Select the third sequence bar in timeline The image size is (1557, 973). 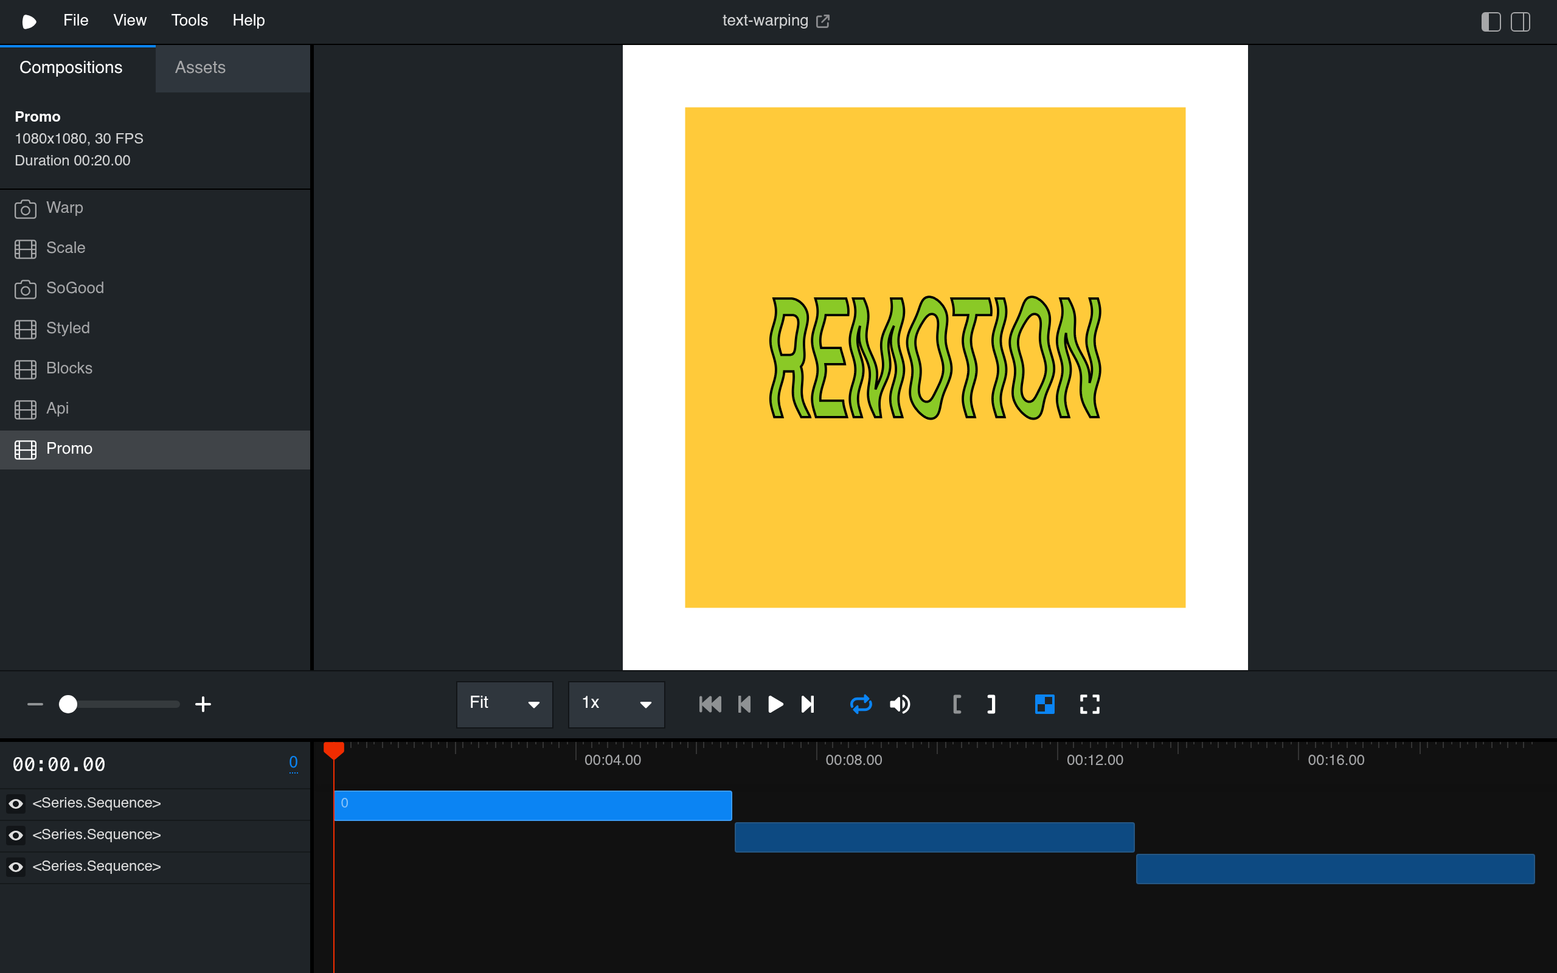[x=1336, y=869]
